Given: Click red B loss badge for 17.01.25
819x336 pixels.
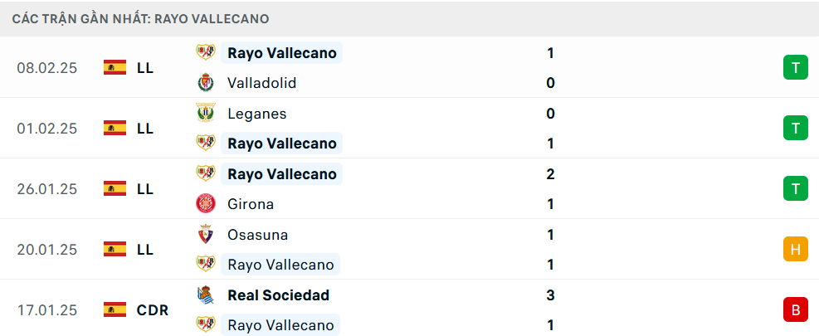Looking at the screenshot, I should coord(795,310).
